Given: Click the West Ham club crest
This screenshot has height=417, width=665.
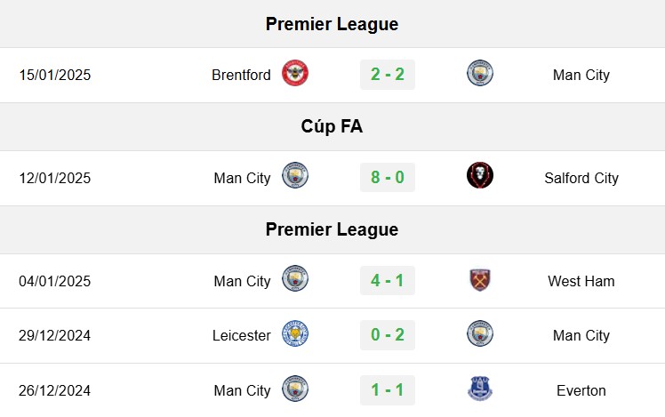Looking at the screenshot, I should pyautogui.click(x=480, y=279).
